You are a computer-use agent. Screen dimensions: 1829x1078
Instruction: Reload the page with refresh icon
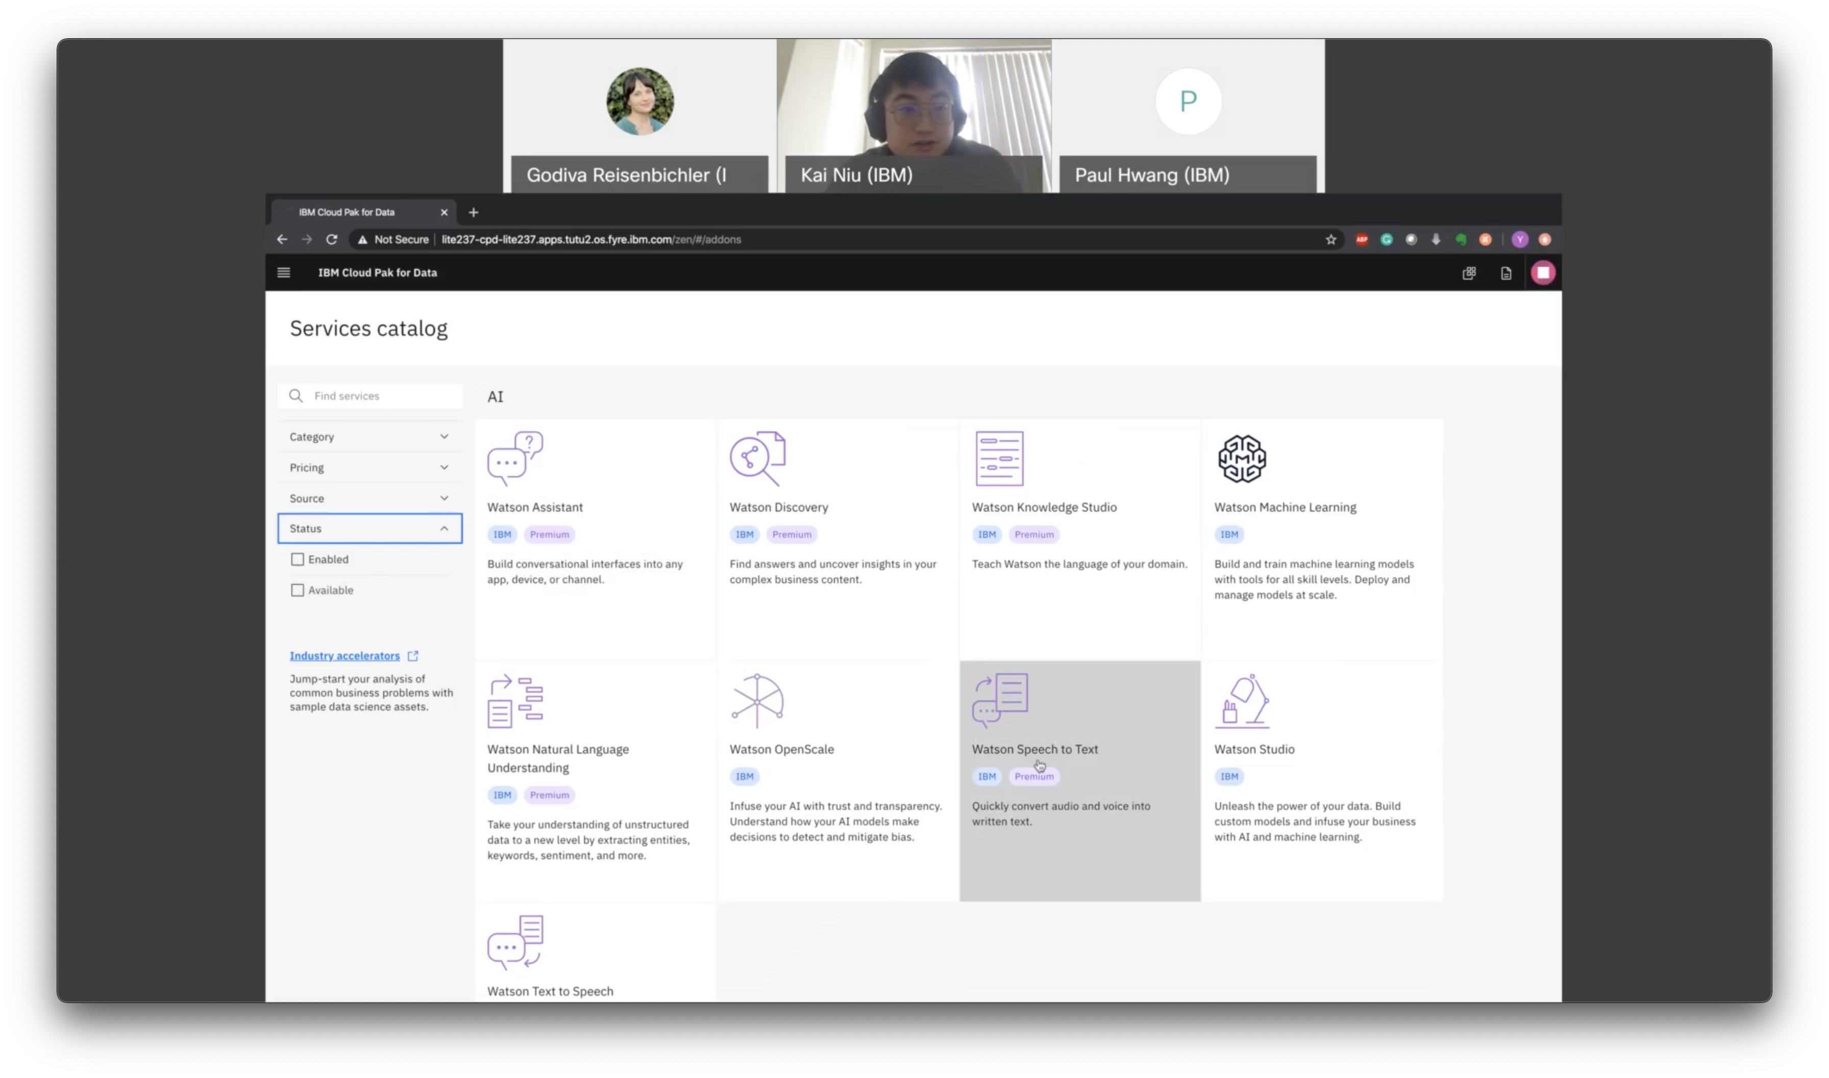(332, 239)
